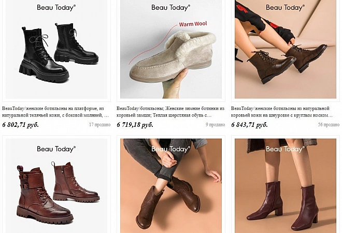This screenshot has width=342, height=233.
Task: Open the burgundy heeled ankle boots photo
Action: click(286, 186)
